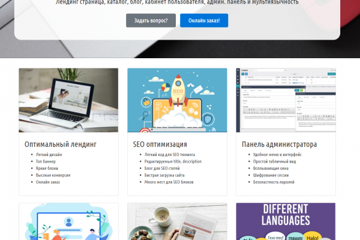360x240 pixels.
Task: Click 'Много мест для SEO блоков'
Action: pyautogui.click(x=169, y=182)
